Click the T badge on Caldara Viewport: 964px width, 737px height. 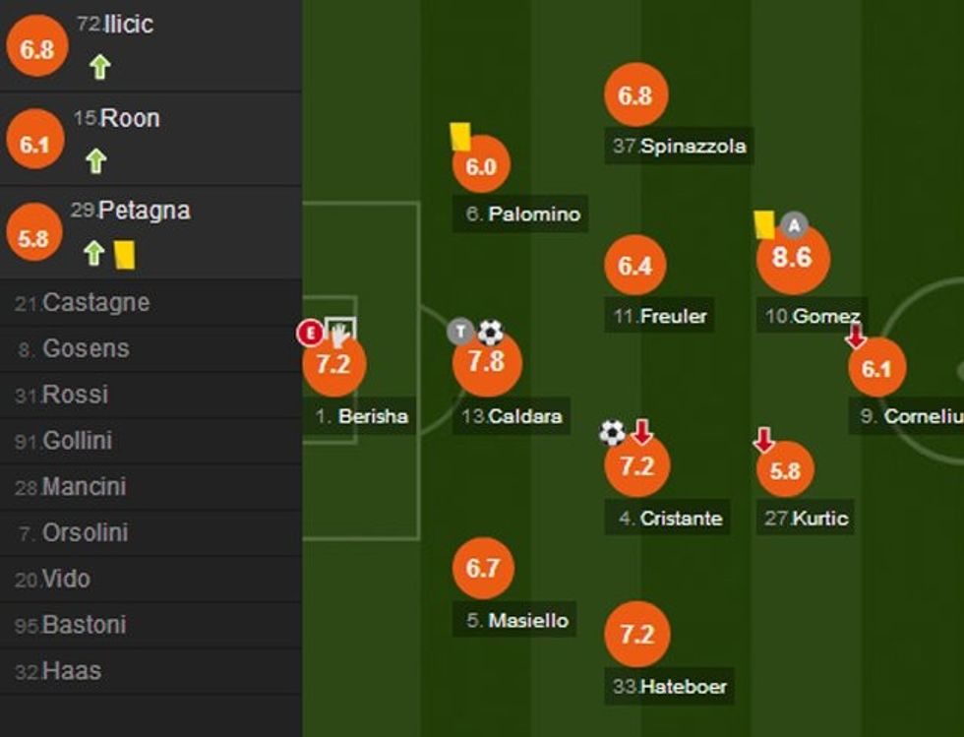(x=460, y=332)
